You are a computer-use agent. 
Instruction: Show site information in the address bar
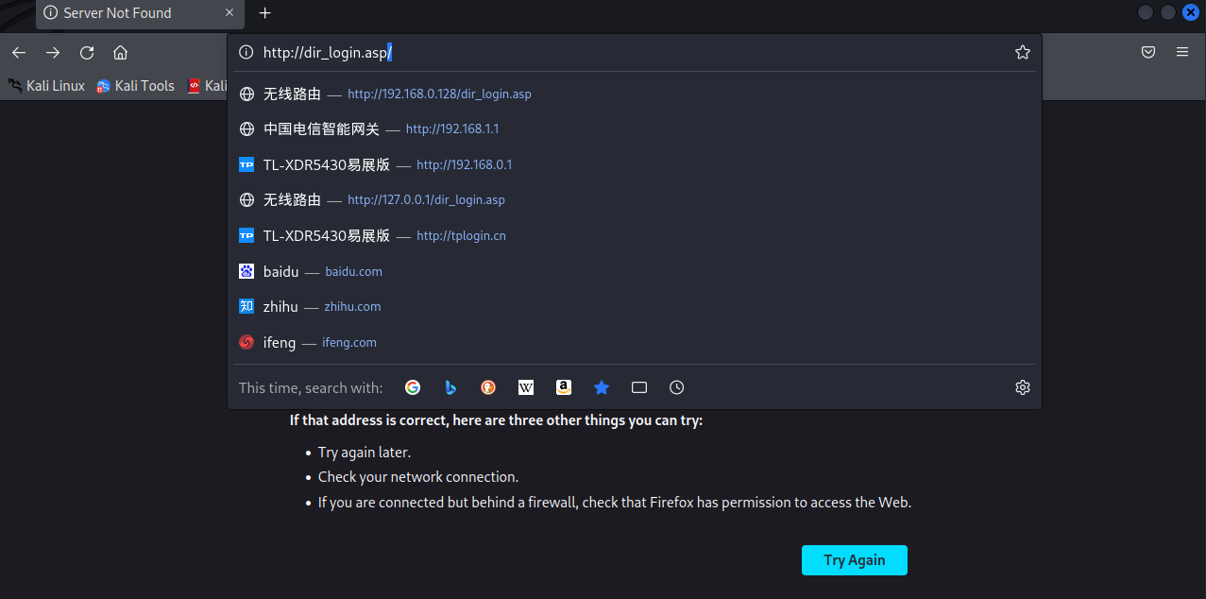point(246,53)
